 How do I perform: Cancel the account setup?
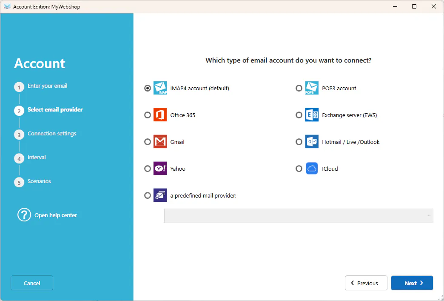[32, 283]
